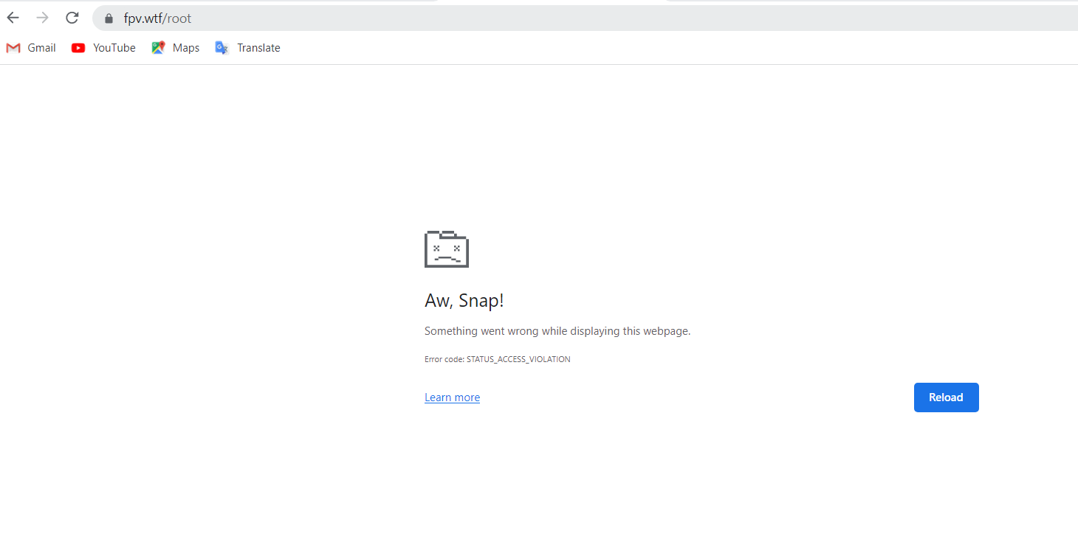Open the Google Maps bookmark icon

pyautogui.click(x=157, y=46)
